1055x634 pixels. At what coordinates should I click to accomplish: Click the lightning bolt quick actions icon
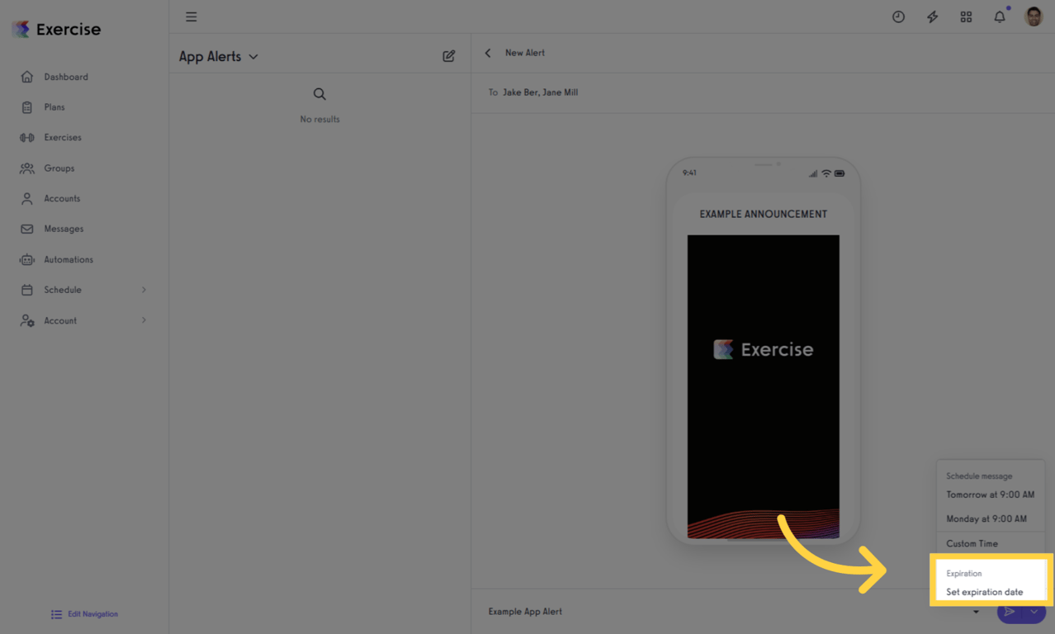pyautogui.click(x=932, y=17)
